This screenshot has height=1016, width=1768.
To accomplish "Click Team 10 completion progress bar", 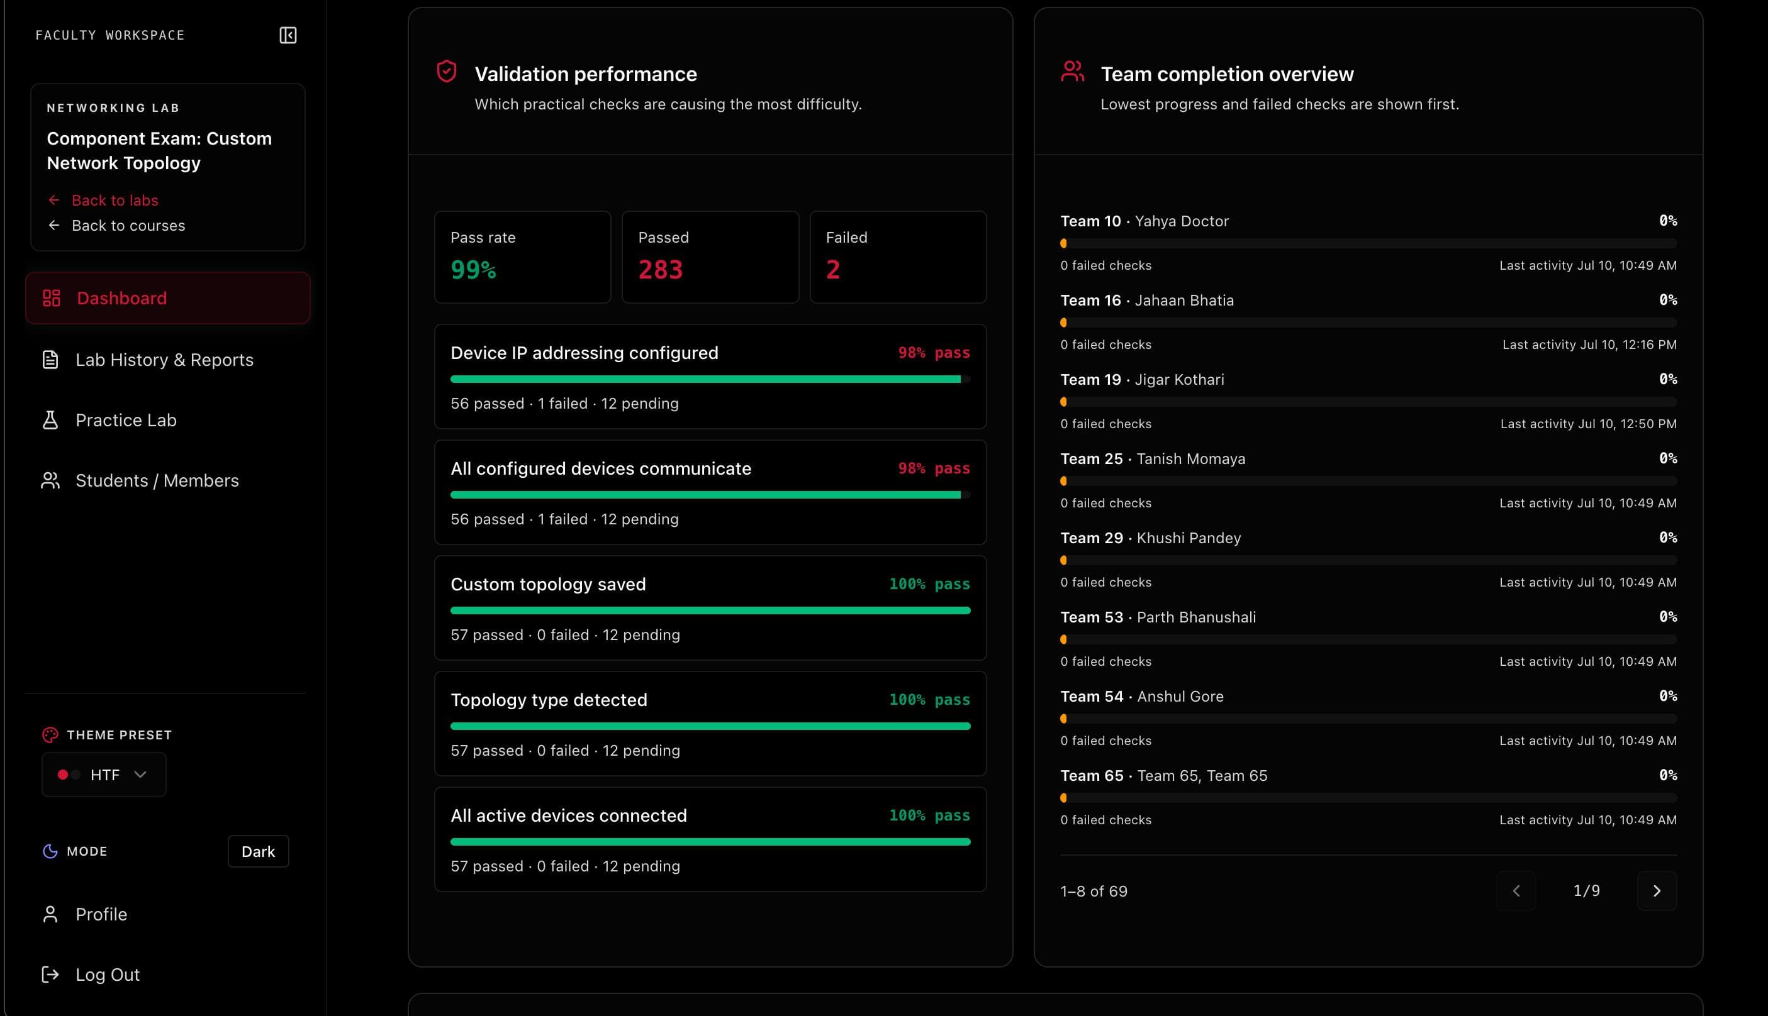I will (1368, 243).
